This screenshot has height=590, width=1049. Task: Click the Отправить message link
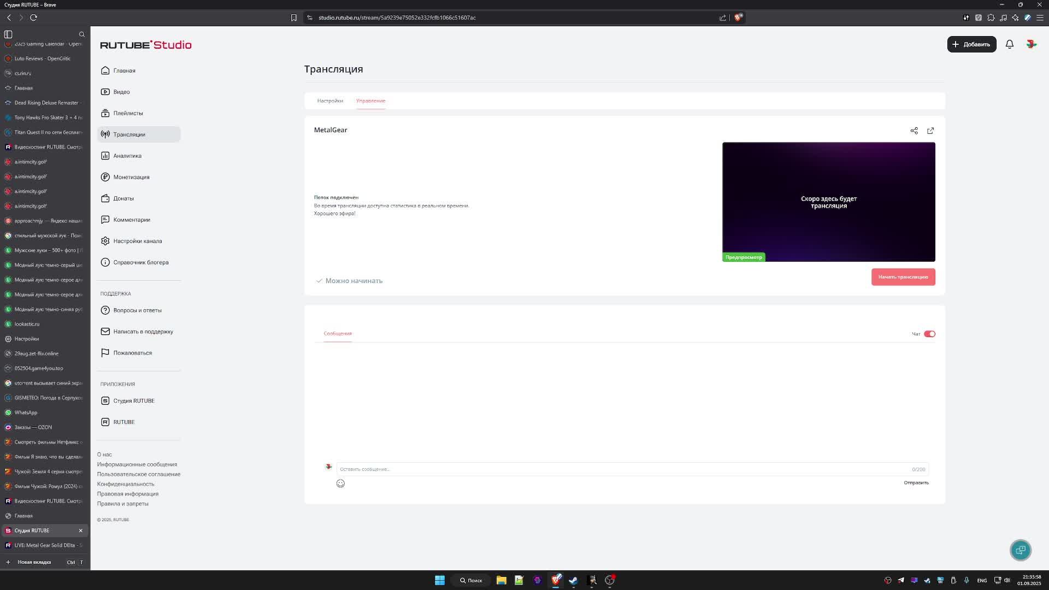click(x=916, y=483)
